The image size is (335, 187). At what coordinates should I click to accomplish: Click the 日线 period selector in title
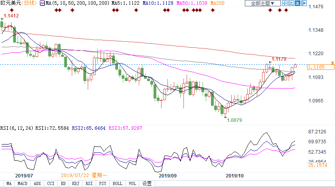[30, 3]
